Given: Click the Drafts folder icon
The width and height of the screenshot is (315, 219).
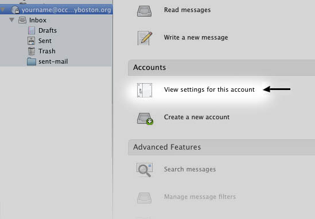Looking at the screenshot, I should coord(32,30).
